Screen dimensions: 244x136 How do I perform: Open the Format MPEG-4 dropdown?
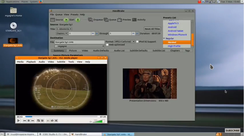[x=125, y=42]
